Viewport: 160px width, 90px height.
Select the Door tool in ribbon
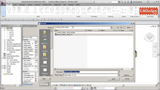[14, 10]
